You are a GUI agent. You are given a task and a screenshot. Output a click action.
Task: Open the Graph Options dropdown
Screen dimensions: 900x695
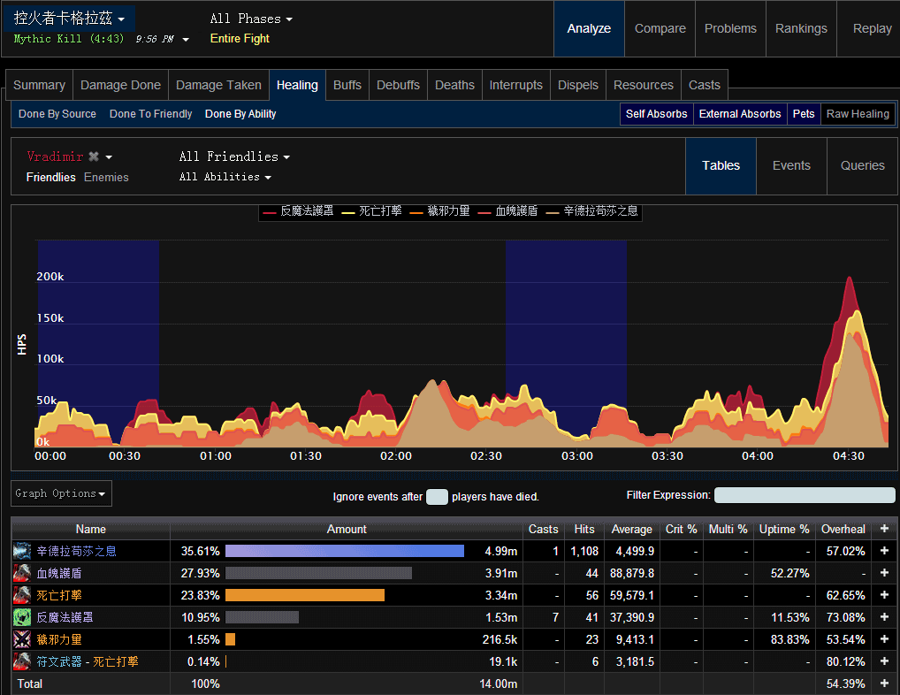(x=61, y=493)
